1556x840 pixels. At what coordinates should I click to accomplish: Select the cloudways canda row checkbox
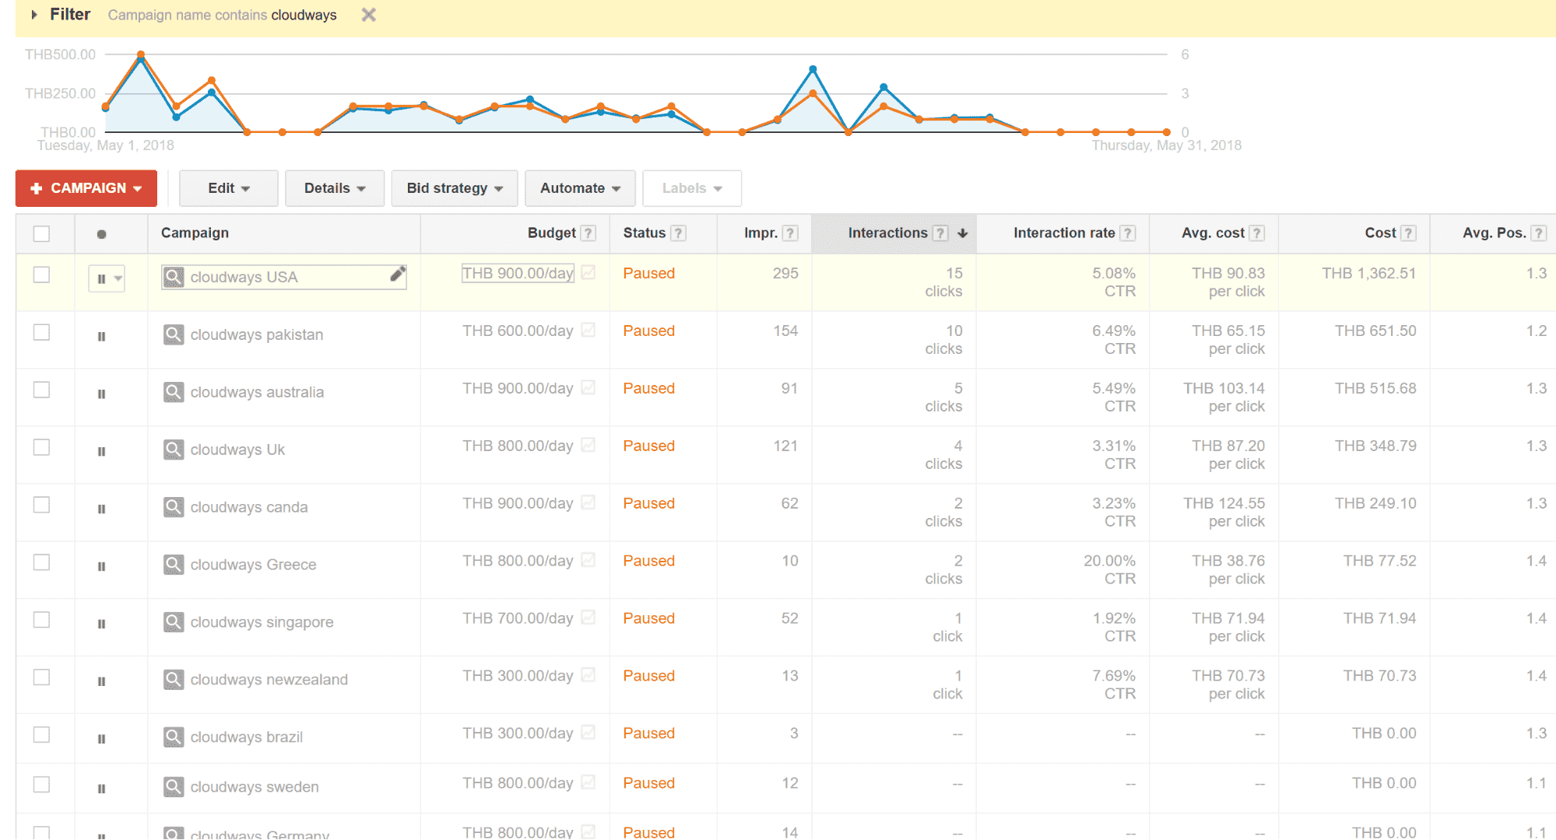tap(42, 505)
